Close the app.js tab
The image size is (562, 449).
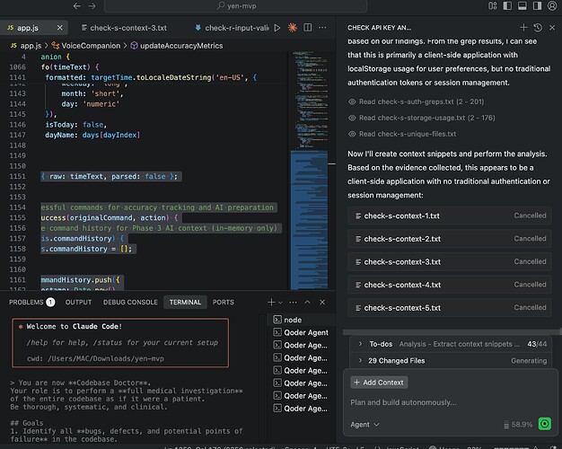click(x=60, y=28)
